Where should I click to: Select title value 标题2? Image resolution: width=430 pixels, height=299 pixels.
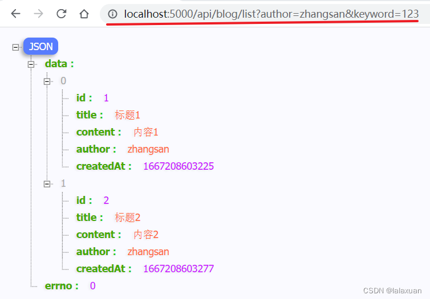coord(128,218)
